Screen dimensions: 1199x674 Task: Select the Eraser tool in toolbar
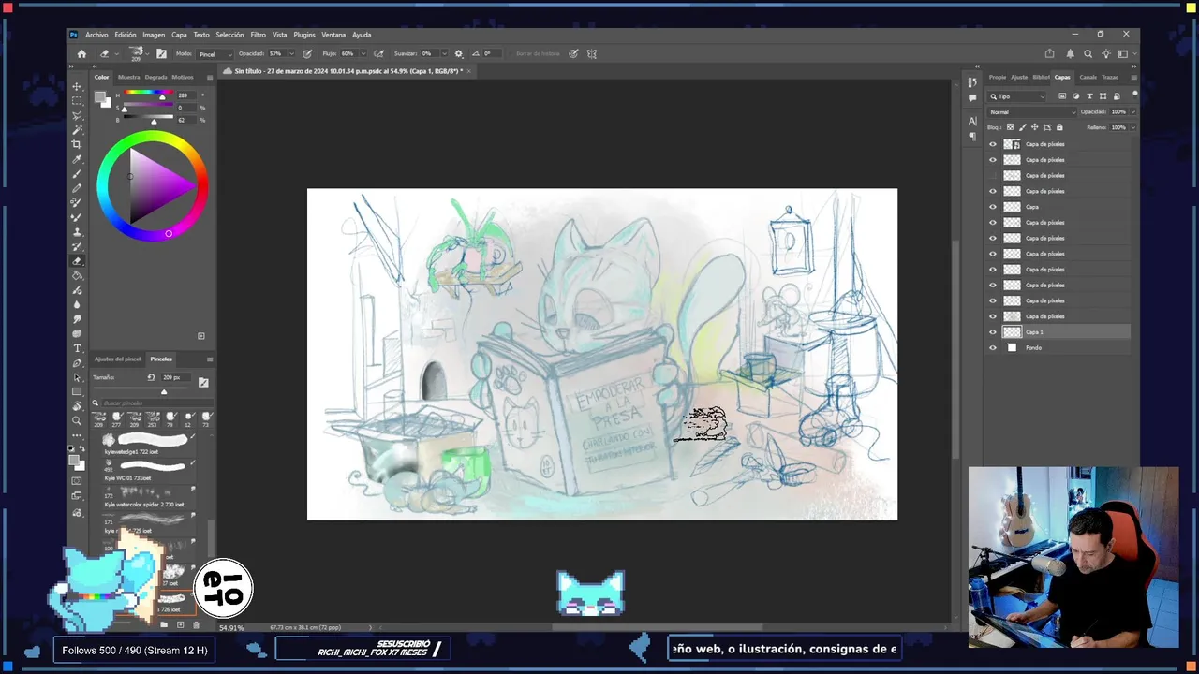pyautogui.click(x=77, y=260)
